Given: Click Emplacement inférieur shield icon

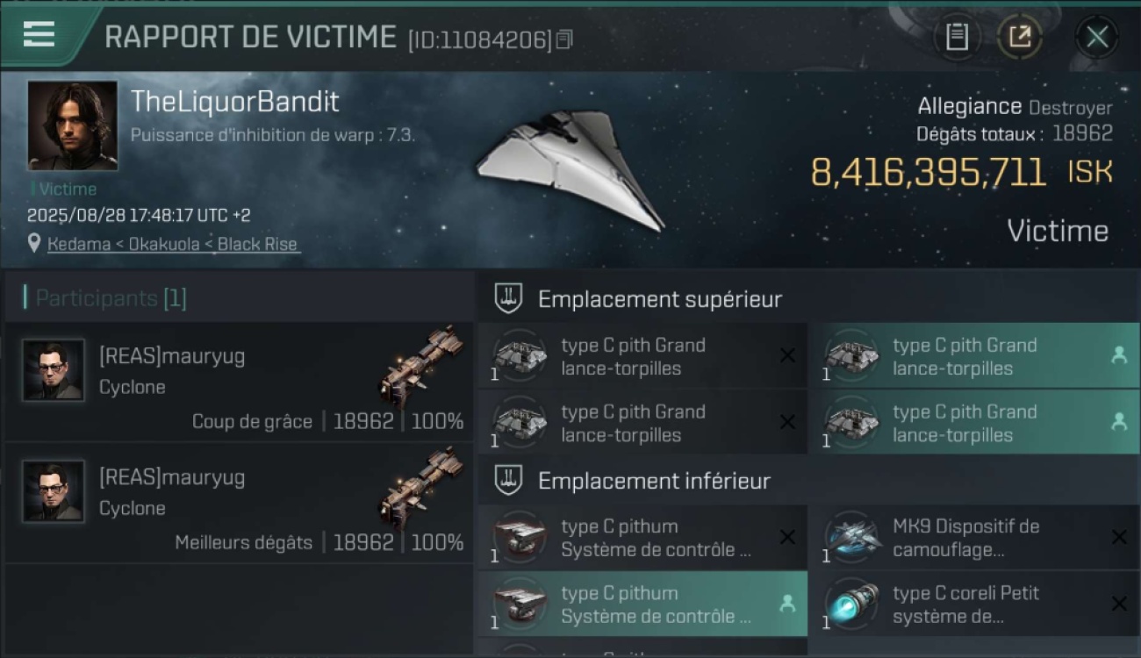Looking at the screenshot, I should pyautogui.click(x=508, y=481).
